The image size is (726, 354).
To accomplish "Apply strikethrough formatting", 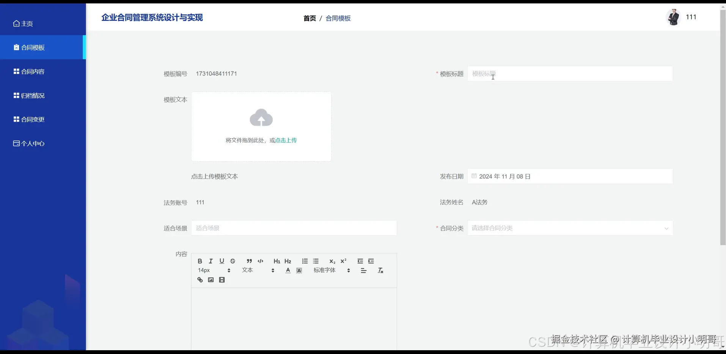I will pos(233,261).
